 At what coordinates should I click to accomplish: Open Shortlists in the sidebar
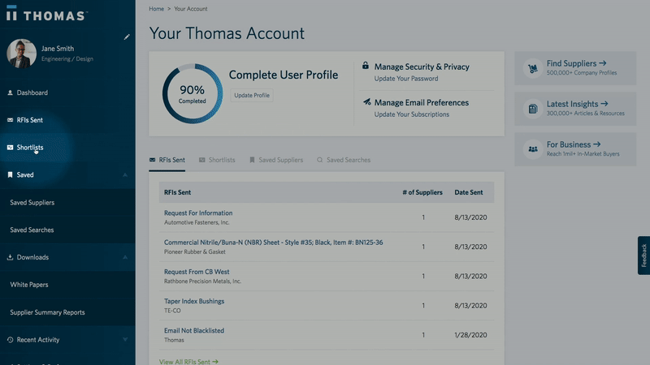tap(30, 148)
